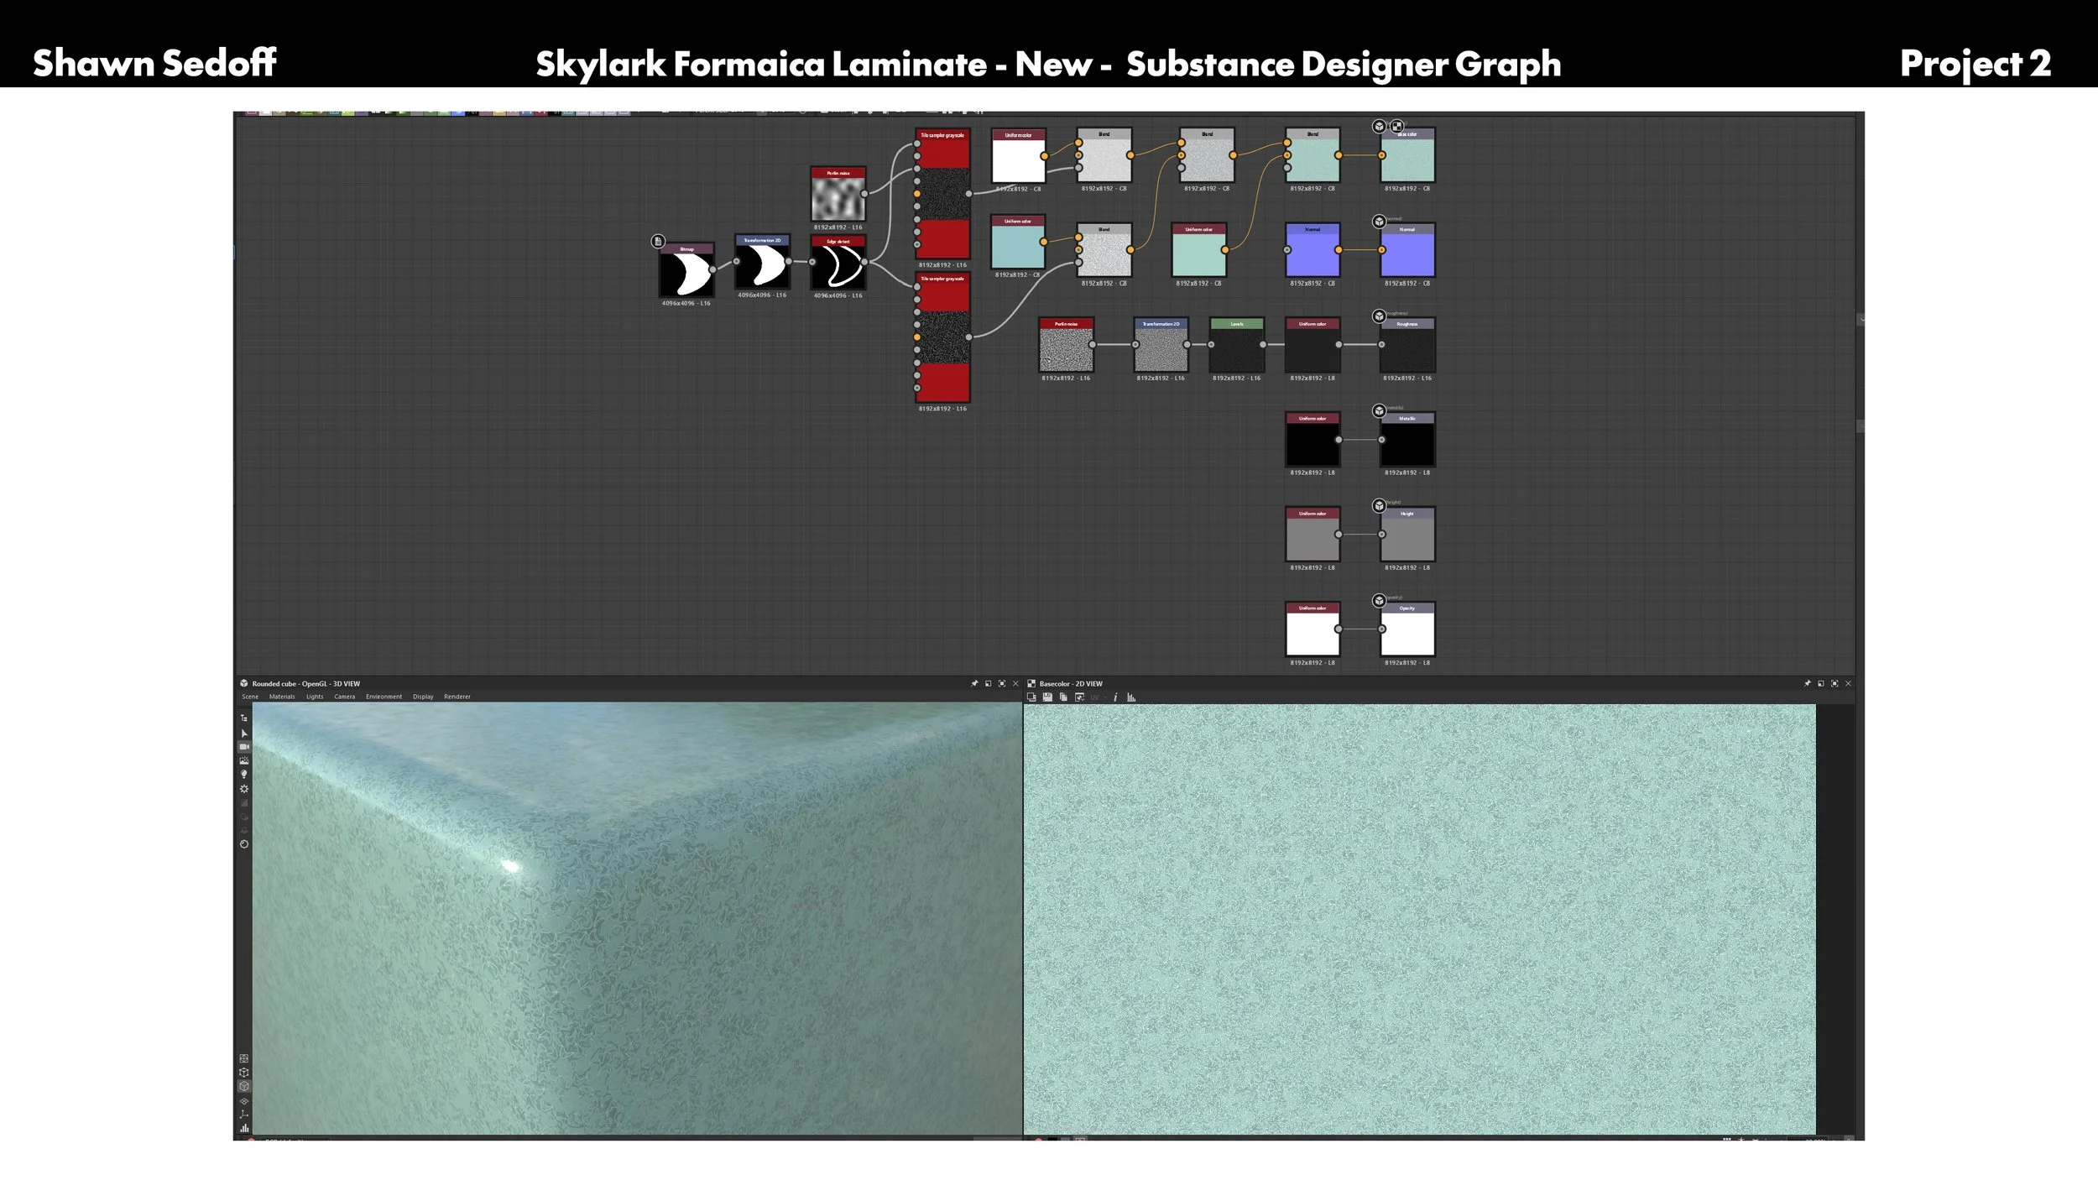Image resolution: width=2098 pixels, height=1180 pixels.
Task: Select the top Tile sampler grayscale node
Action: (942, 194)
